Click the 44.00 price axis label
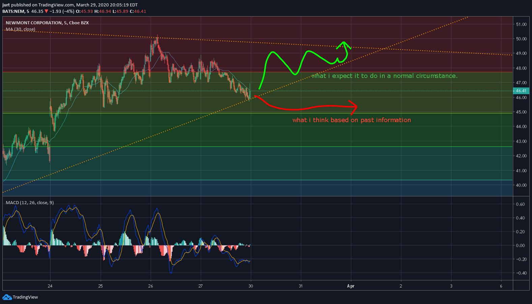Viewport: 532px width, 304px height. tap(521, 127)
